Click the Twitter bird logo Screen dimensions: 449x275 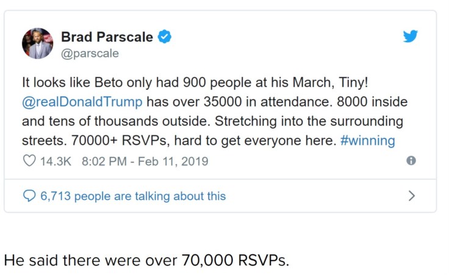pos(411,37)
